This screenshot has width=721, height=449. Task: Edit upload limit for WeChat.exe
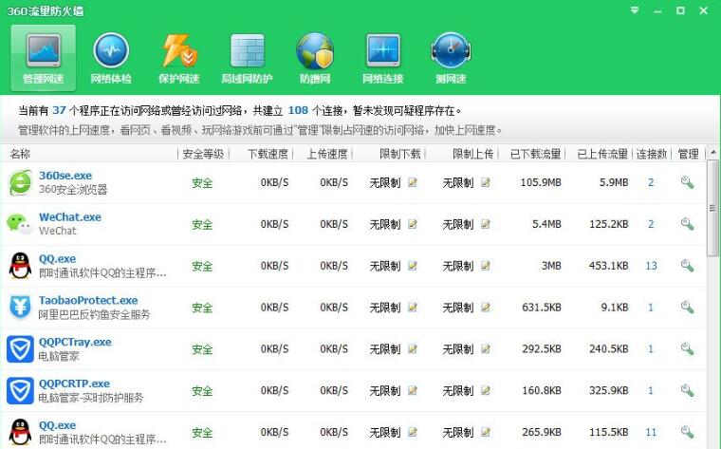(x=486, y=224)
